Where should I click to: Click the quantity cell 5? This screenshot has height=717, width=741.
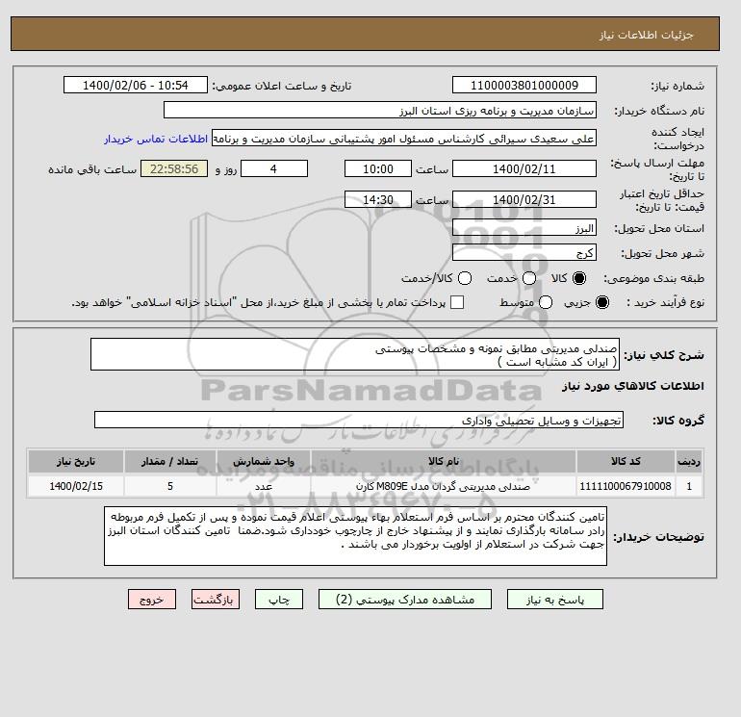click(x=170, y=486)
